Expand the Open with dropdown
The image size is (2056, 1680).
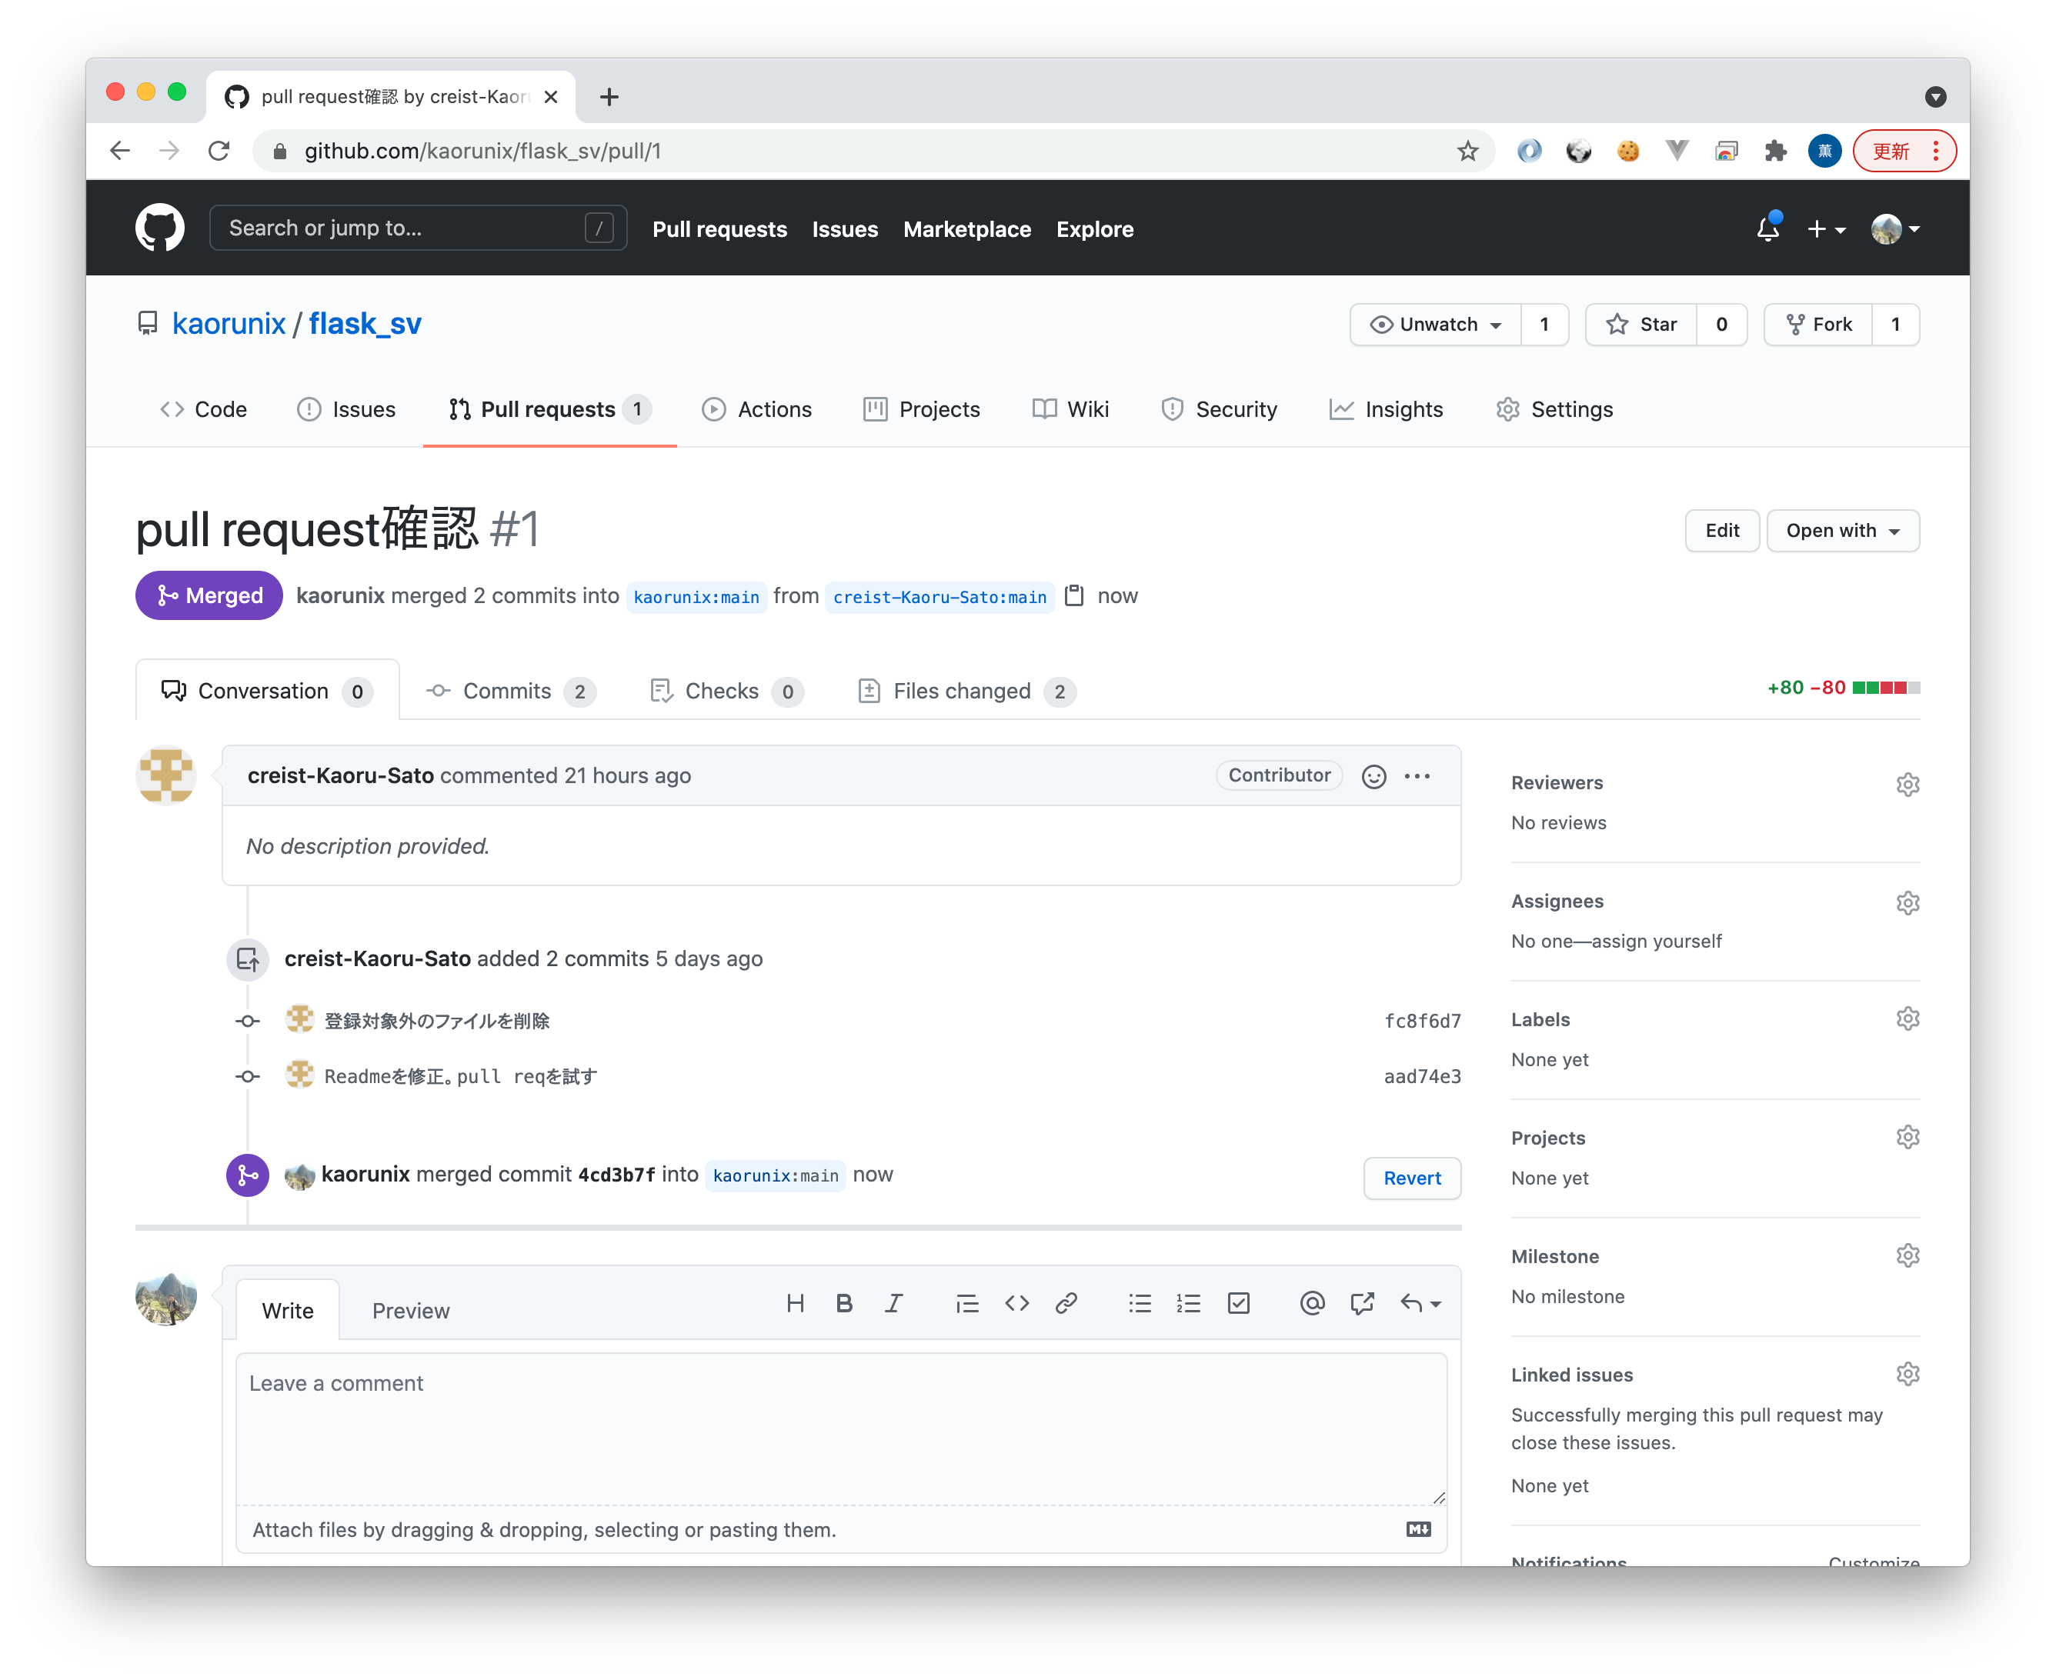(1842, 530)
